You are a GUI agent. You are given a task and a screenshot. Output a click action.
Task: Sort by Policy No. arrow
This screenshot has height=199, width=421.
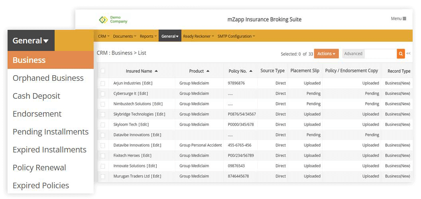coord(251,71)
